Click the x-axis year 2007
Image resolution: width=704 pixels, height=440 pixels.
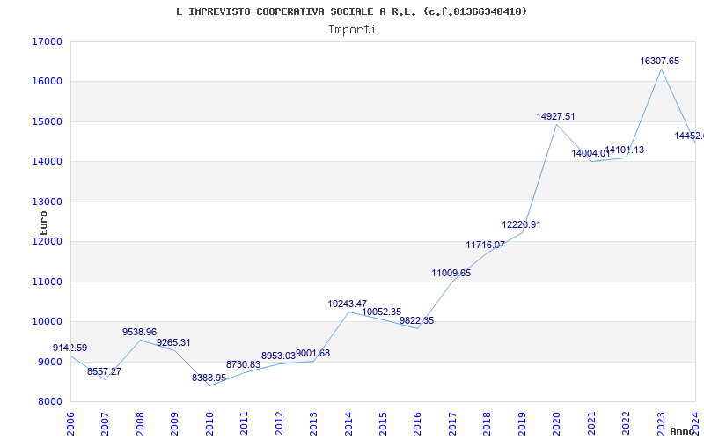[x=105, y=424]
